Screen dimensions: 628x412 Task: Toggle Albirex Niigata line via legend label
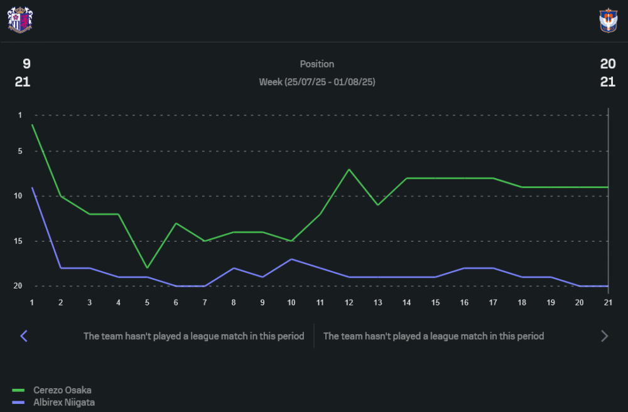(63, 403)
